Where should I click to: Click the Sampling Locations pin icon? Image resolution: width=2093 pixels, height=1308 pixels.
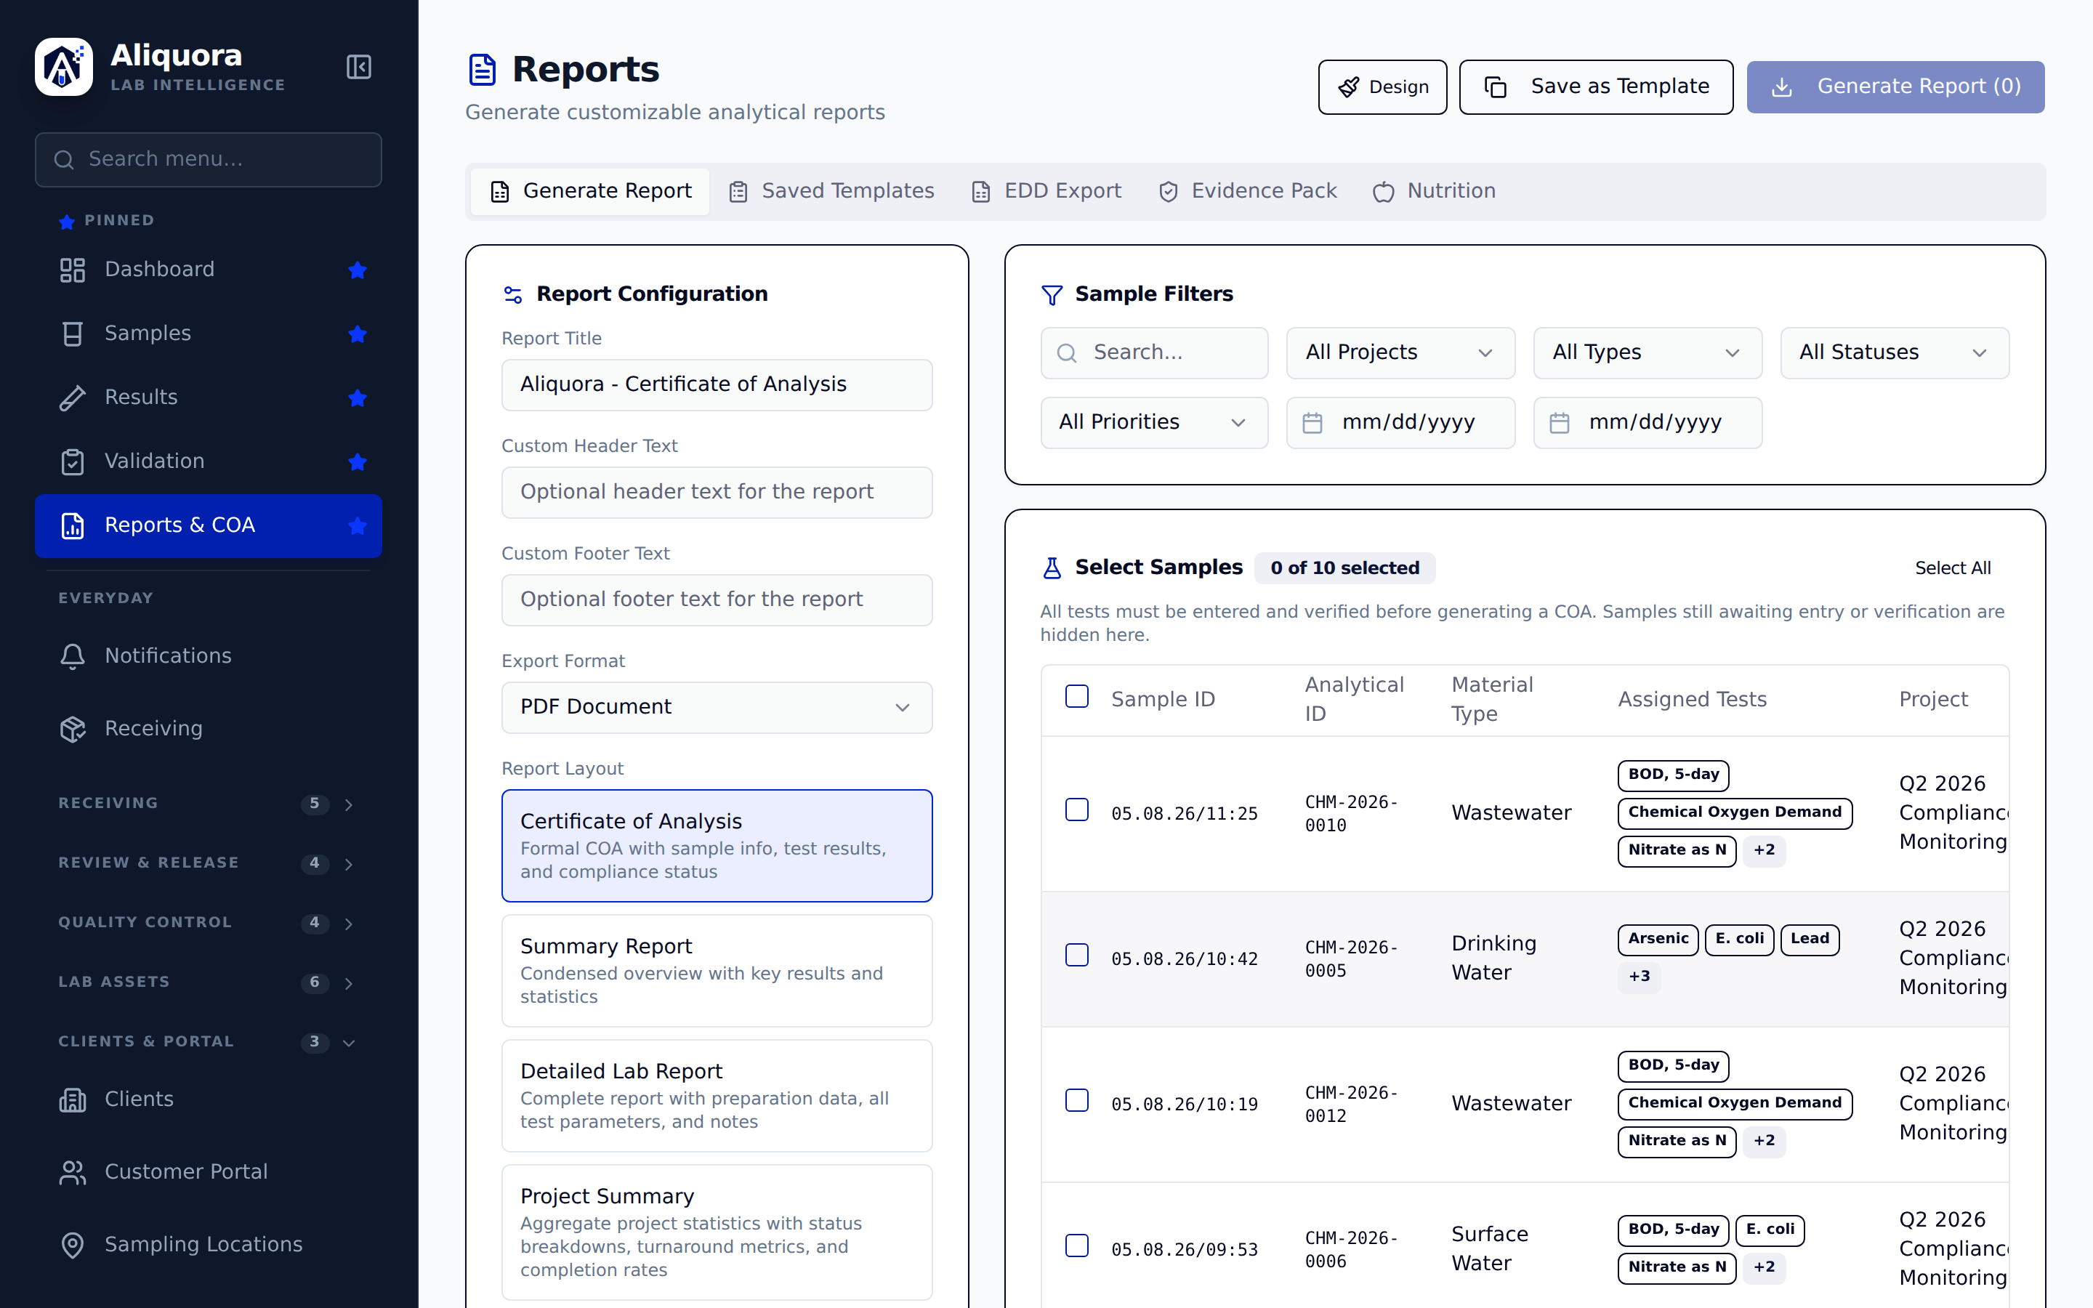(73, 1245)
